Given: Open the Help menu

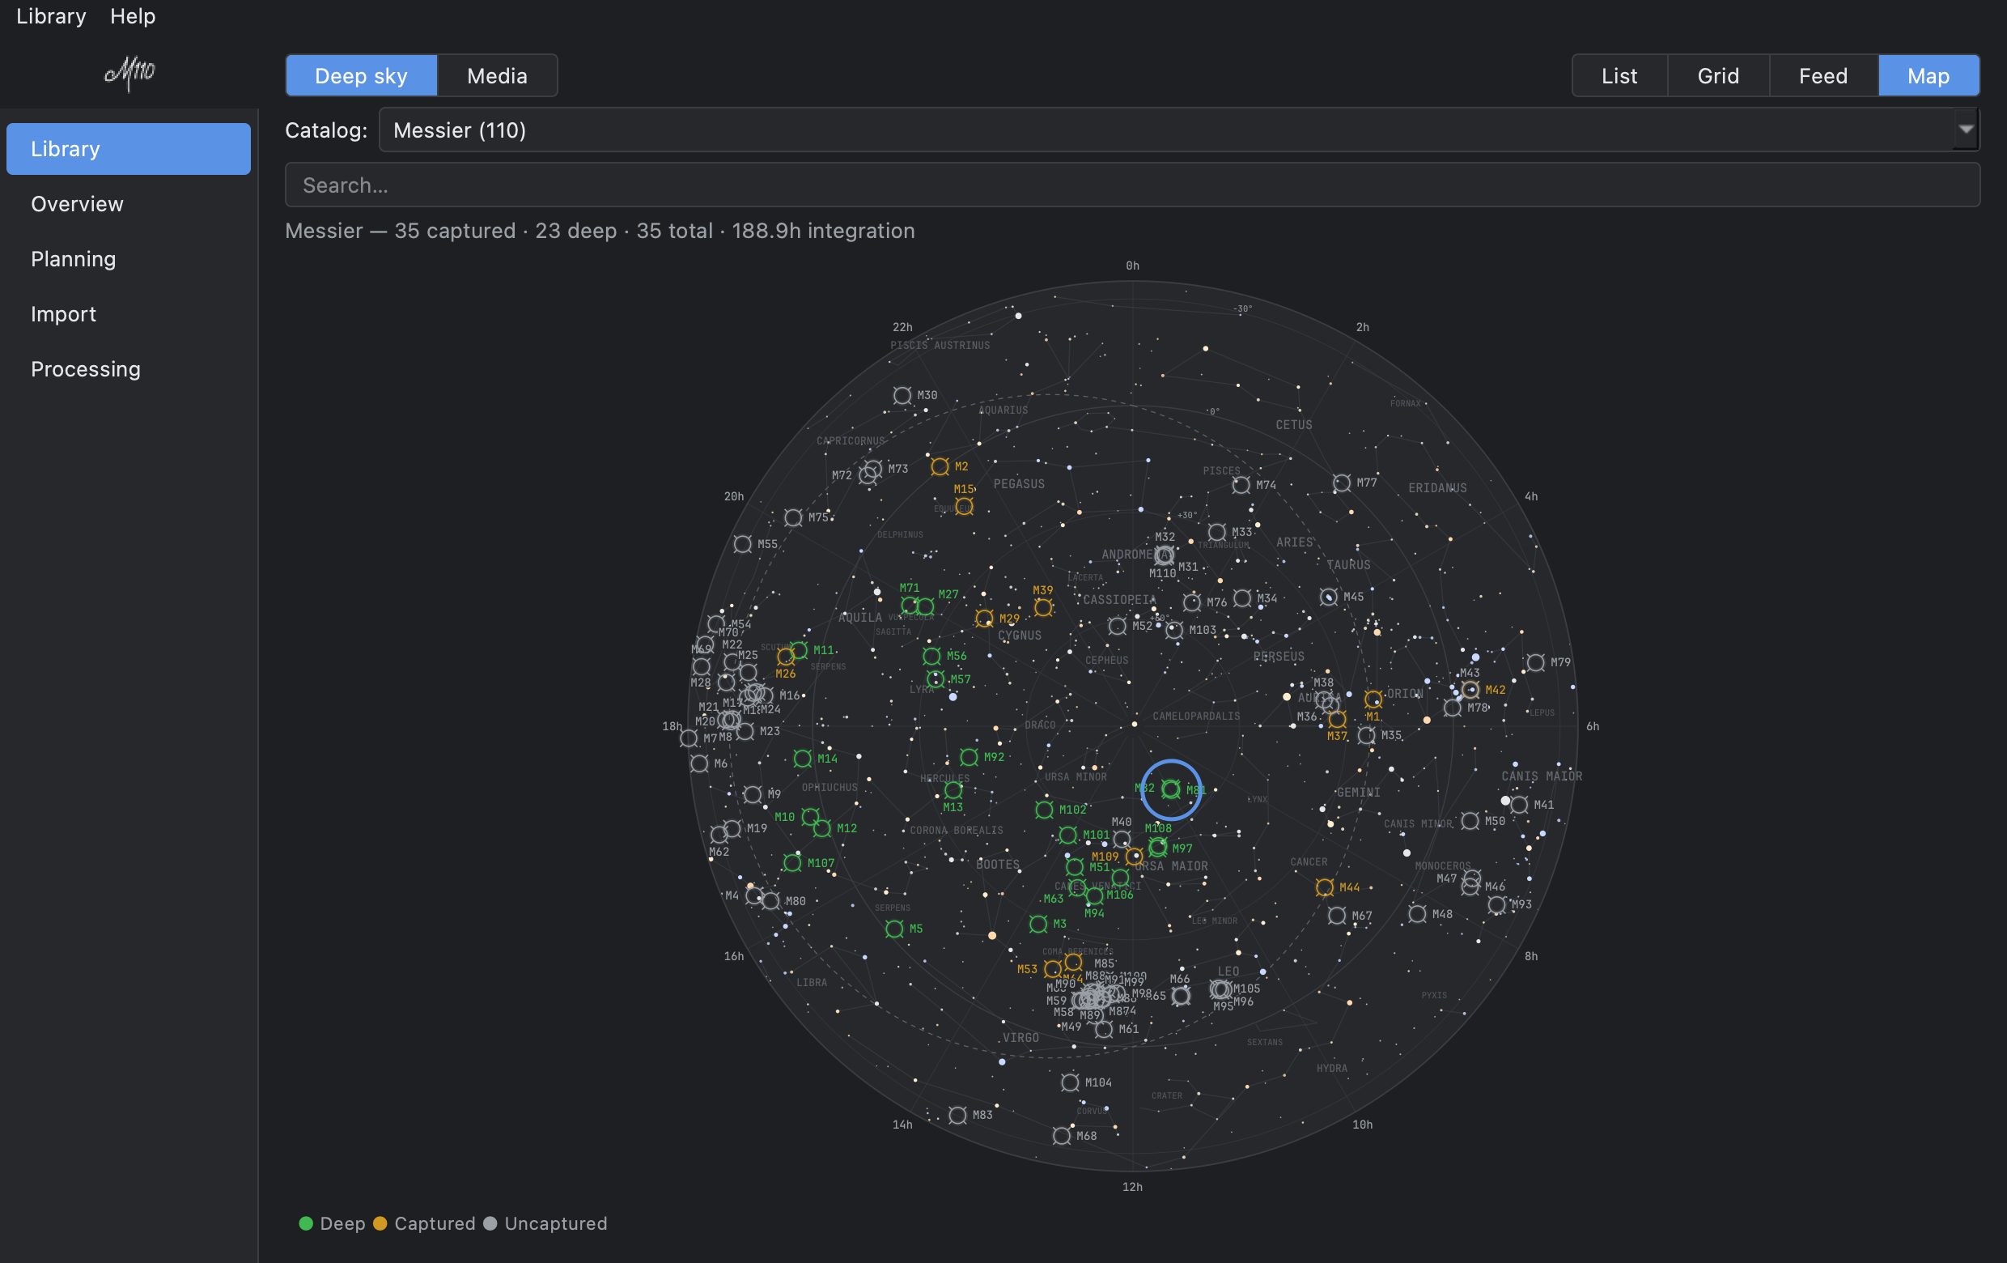Looking at the screenshot, I should 133,16.
